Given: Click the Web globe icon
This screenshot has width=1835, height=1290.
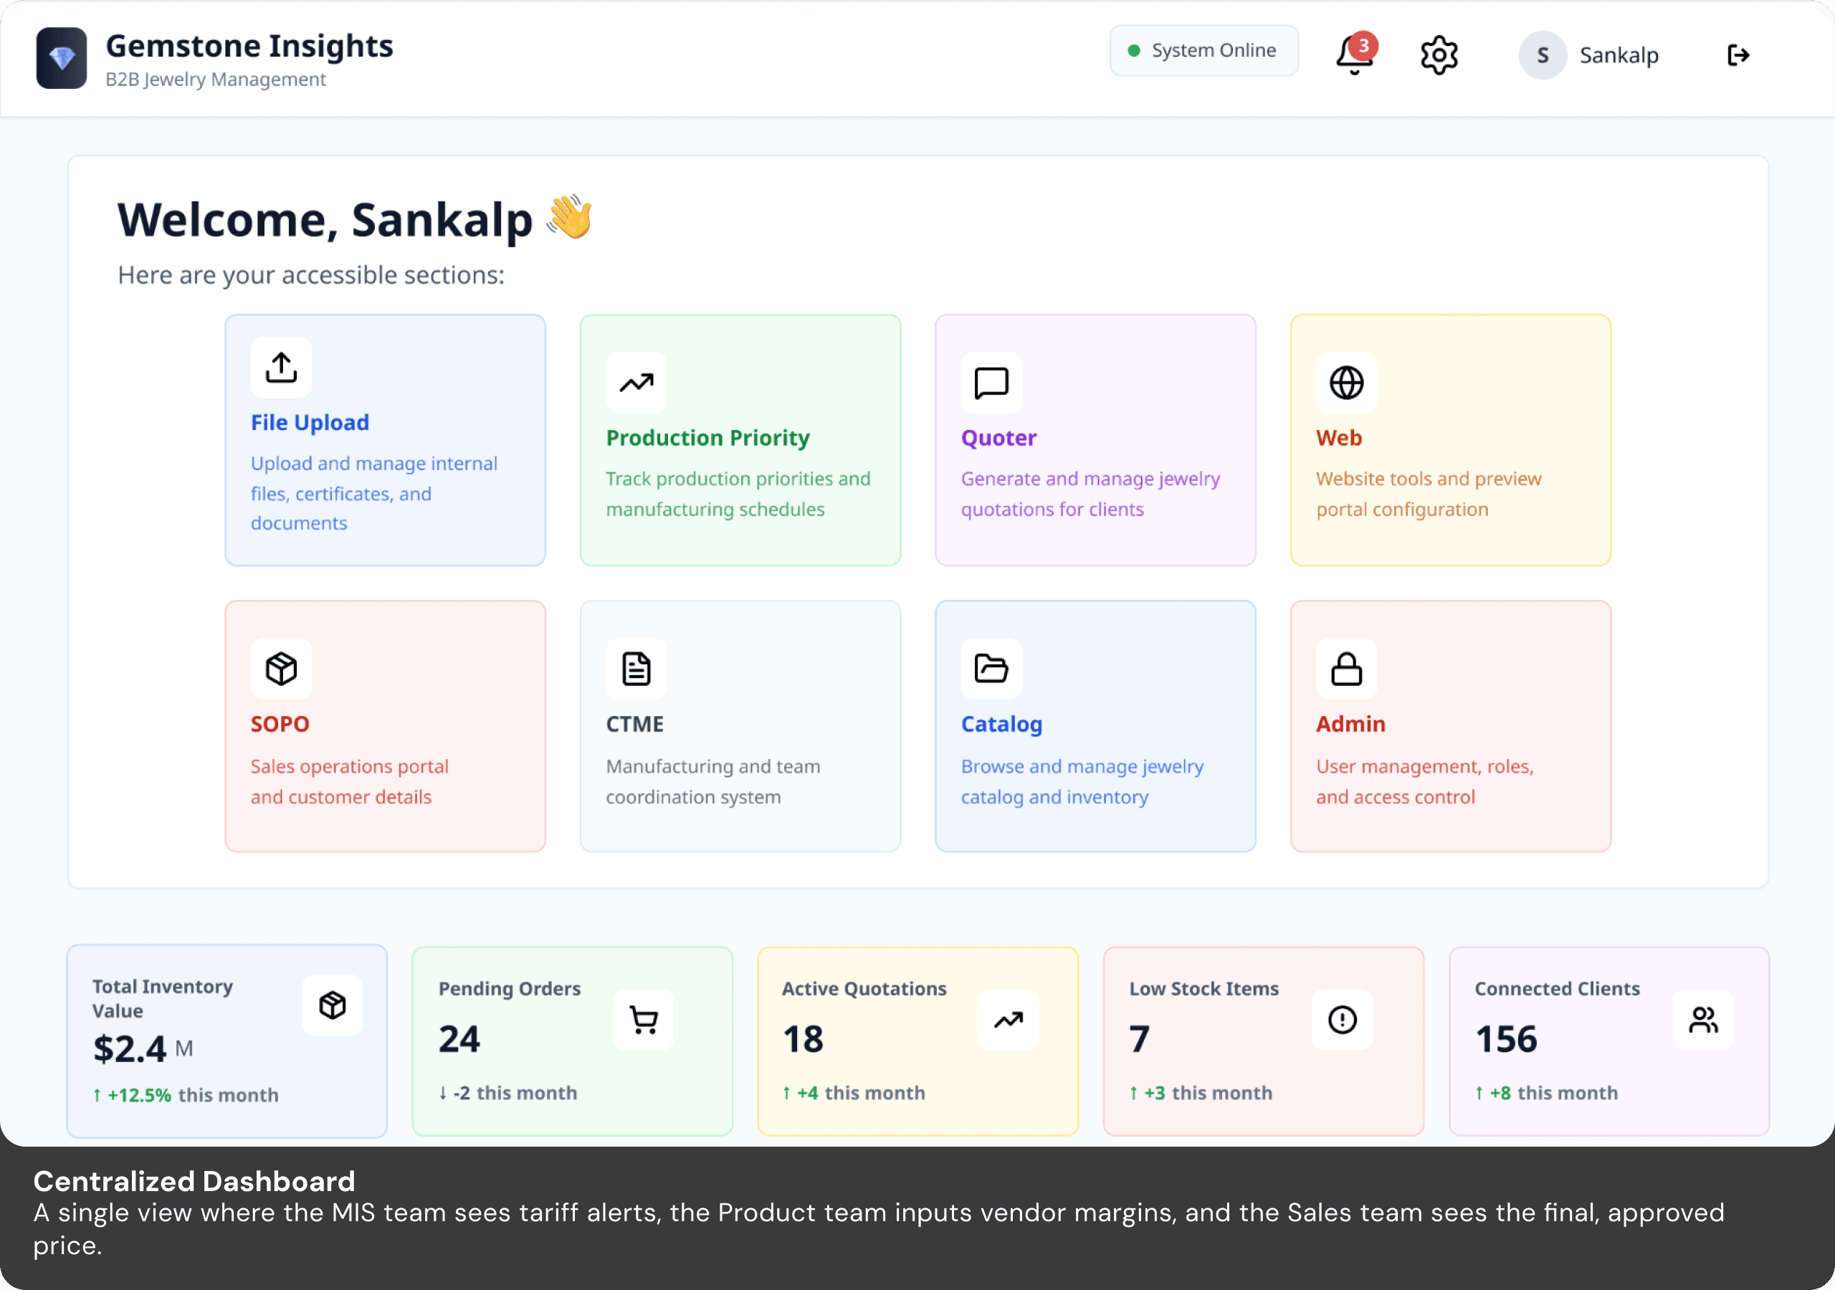Looking at the screenshot, I should (1346, 383).
